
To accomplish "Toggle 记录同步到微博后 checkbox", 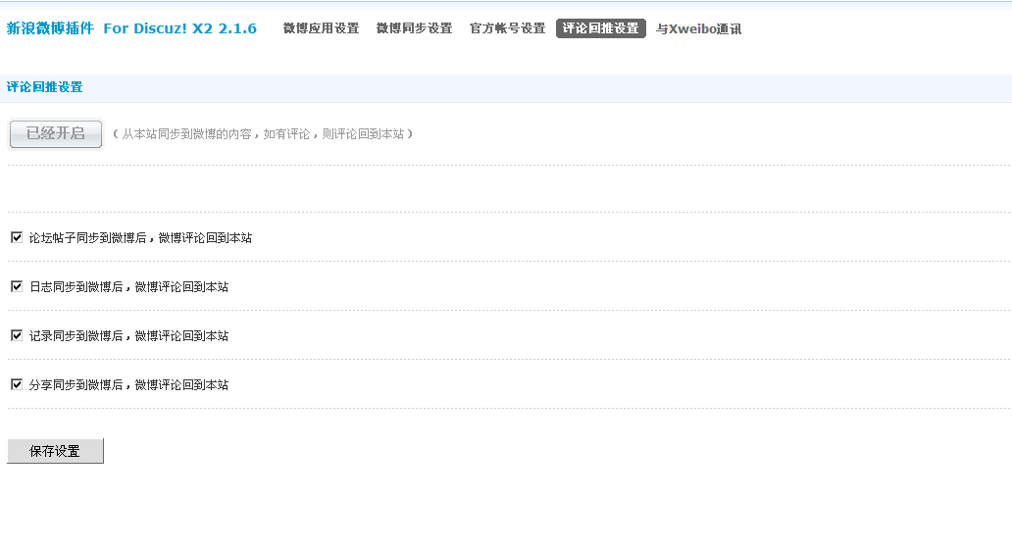I will pos(17,335).
